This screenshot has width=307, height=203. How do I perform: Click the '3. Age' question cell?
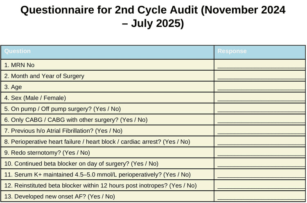107,87
